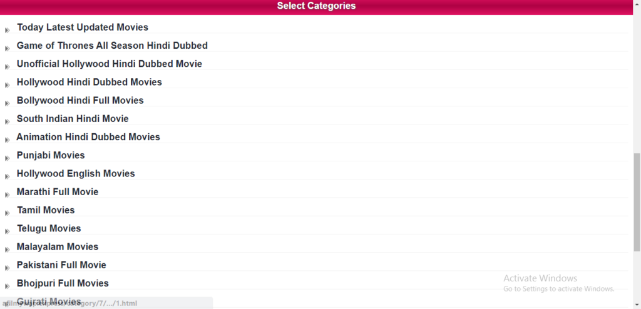Select Gujrati Movies category

(x=49, y=301)
